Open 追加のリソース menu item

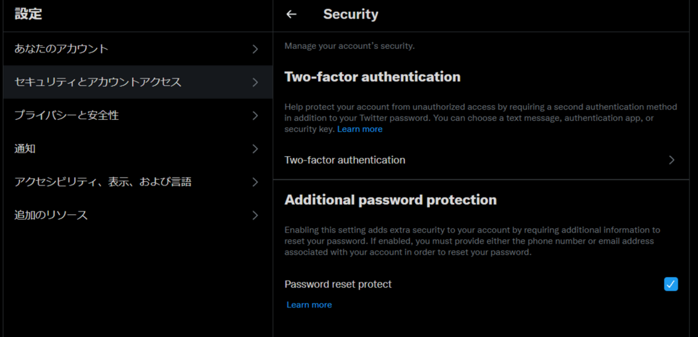click(51, 215)
